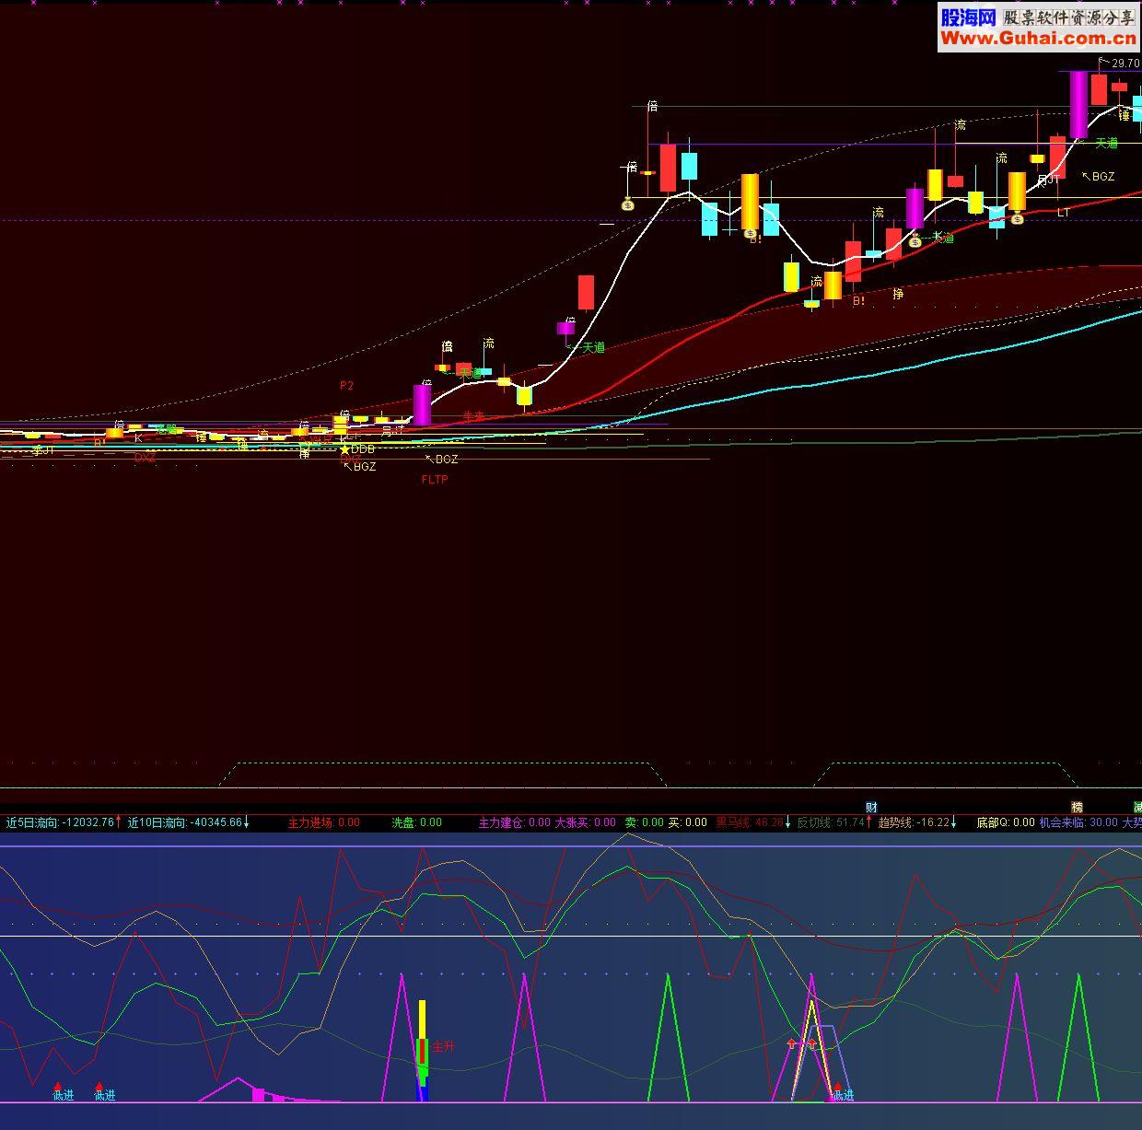Image resolution: width=1142 pixels, height=1130 pixels.
Task: Click the red up arrow after the 反切线 value
Action: [868, 821]
